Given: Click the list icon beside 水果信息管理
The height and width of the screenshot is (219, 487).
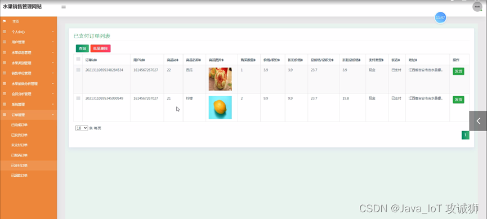Looking at the screenshot, I should point(4,52).
